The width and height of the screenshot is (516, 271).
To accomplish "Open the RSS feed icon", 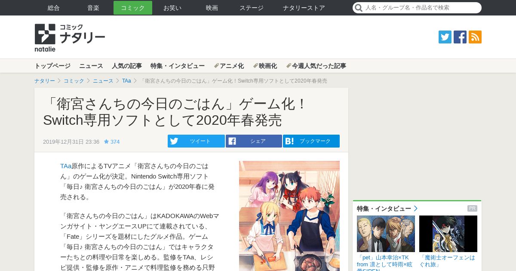I will (x=475, y=37).
